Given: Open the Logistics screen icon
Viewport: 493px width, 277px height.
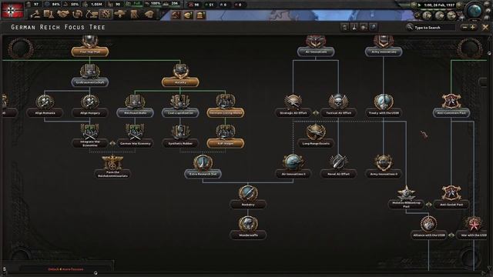Looking at the screenshot, I should 135,14.
